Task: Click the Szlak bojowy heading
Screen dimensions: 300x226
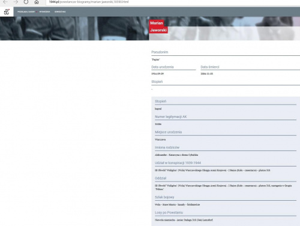Action: (164, 197)
